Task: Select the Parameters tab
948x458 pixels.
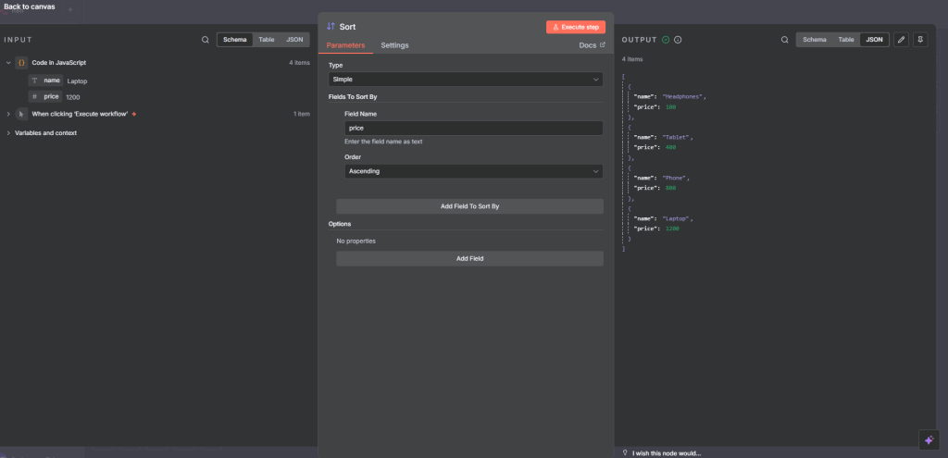Action: (x=345, y=45)
